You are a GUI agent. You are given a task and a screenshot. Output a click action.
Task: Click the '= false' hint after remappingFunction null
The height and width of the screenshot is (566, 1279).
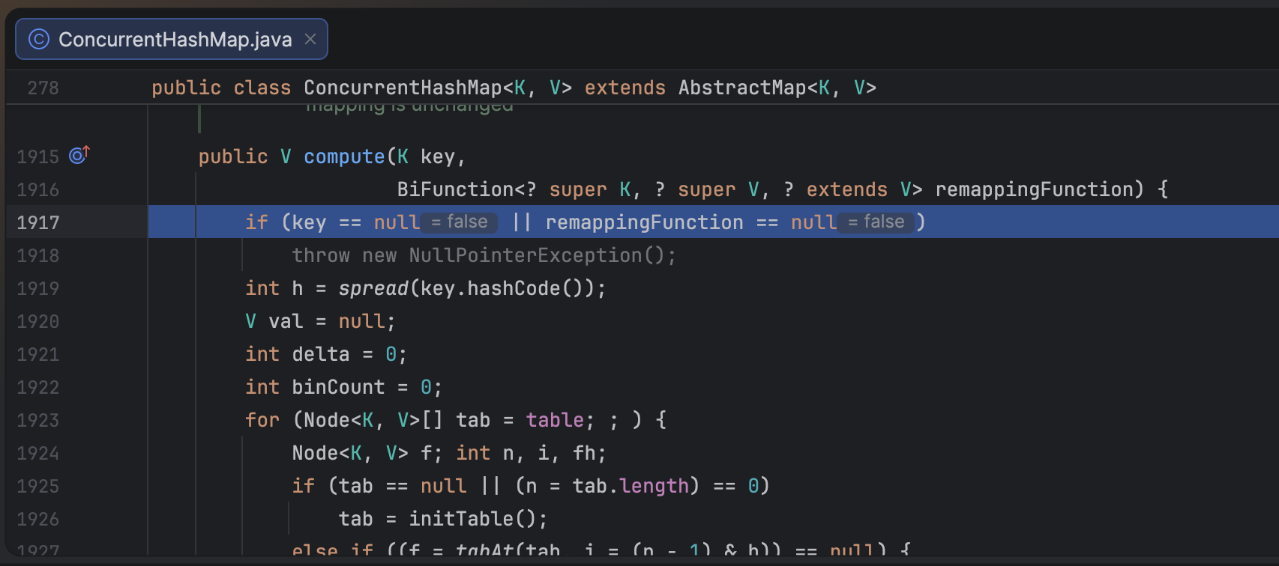[876, 222]
